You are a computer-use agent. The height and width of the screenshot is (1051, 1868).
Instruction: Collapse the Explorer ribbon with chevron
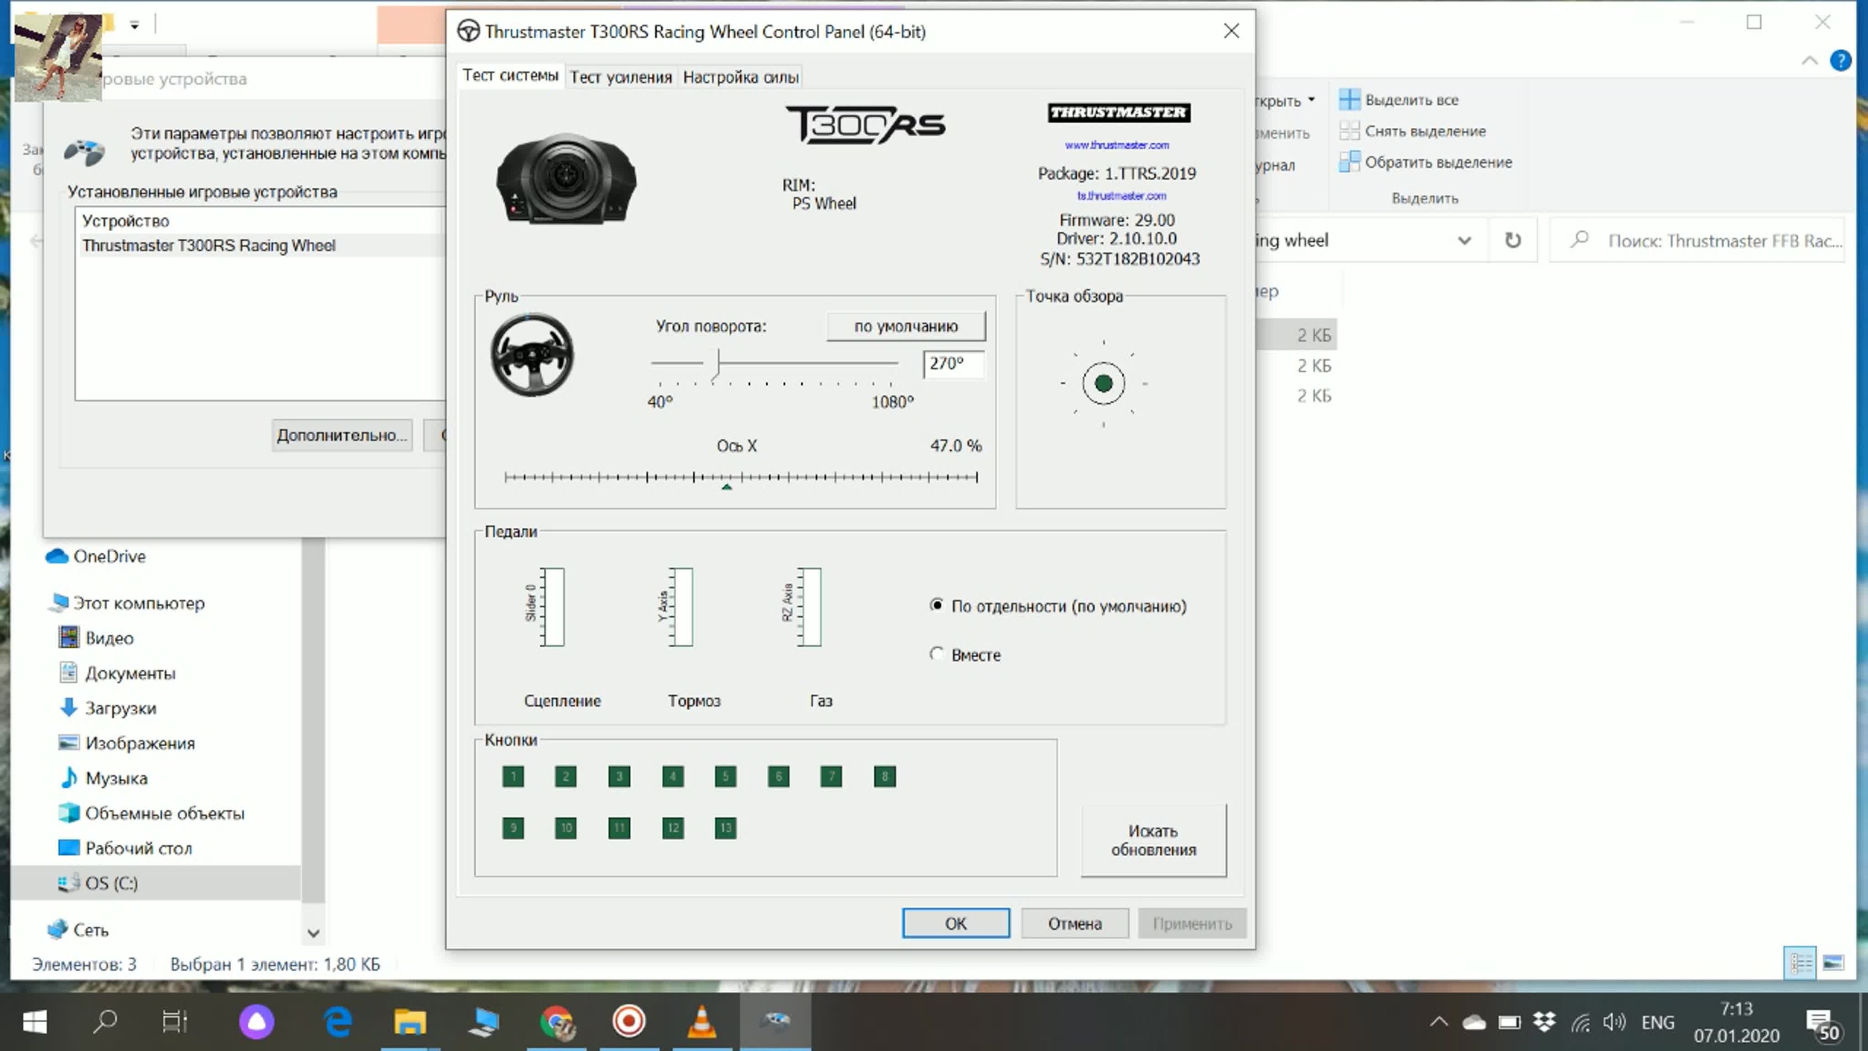pos(1809,61)
